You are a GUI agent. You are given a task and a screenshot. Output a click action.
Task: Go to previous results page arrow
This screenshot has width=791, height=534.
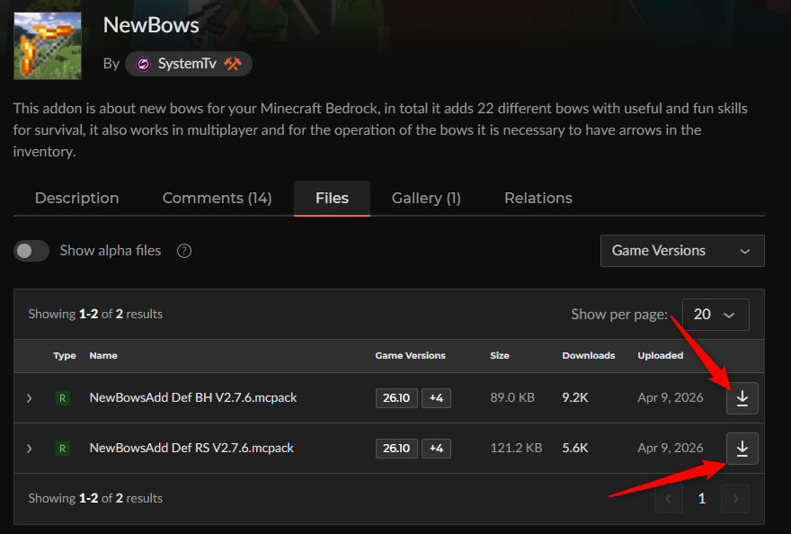tap(669, 499)
